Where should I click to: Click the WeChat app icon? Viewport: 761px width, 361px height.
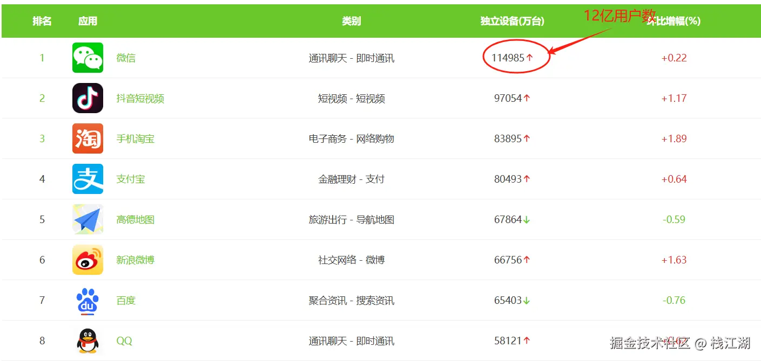point(87,58)
